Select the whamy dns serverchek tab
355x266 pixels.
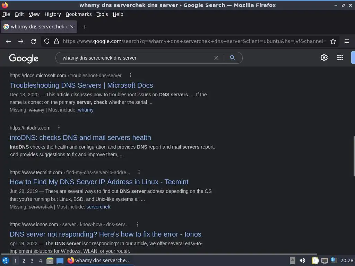pos(39,27)
